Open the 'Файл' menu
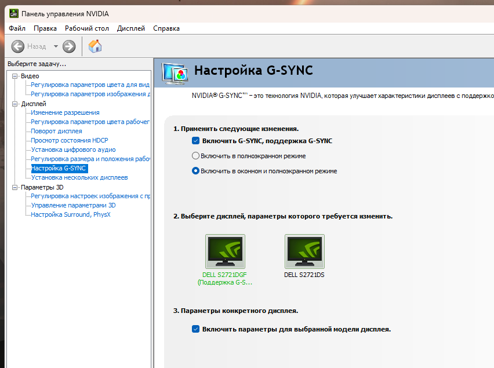Viewport: 494px width, 368px height. (x=17, y=28)
